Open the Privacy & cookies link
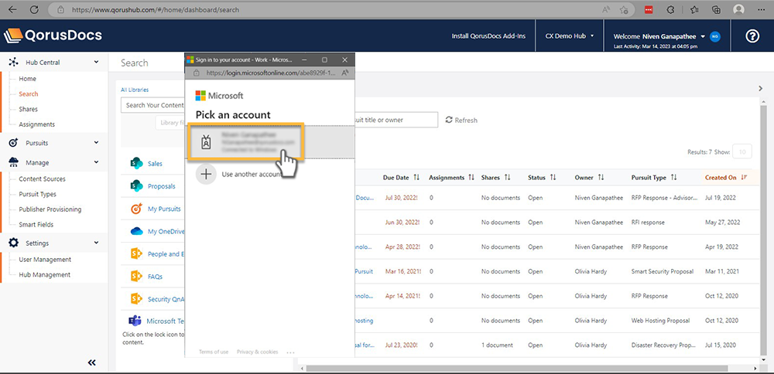The width and height of the screenshot is (774, 374). tap(257, 352)
